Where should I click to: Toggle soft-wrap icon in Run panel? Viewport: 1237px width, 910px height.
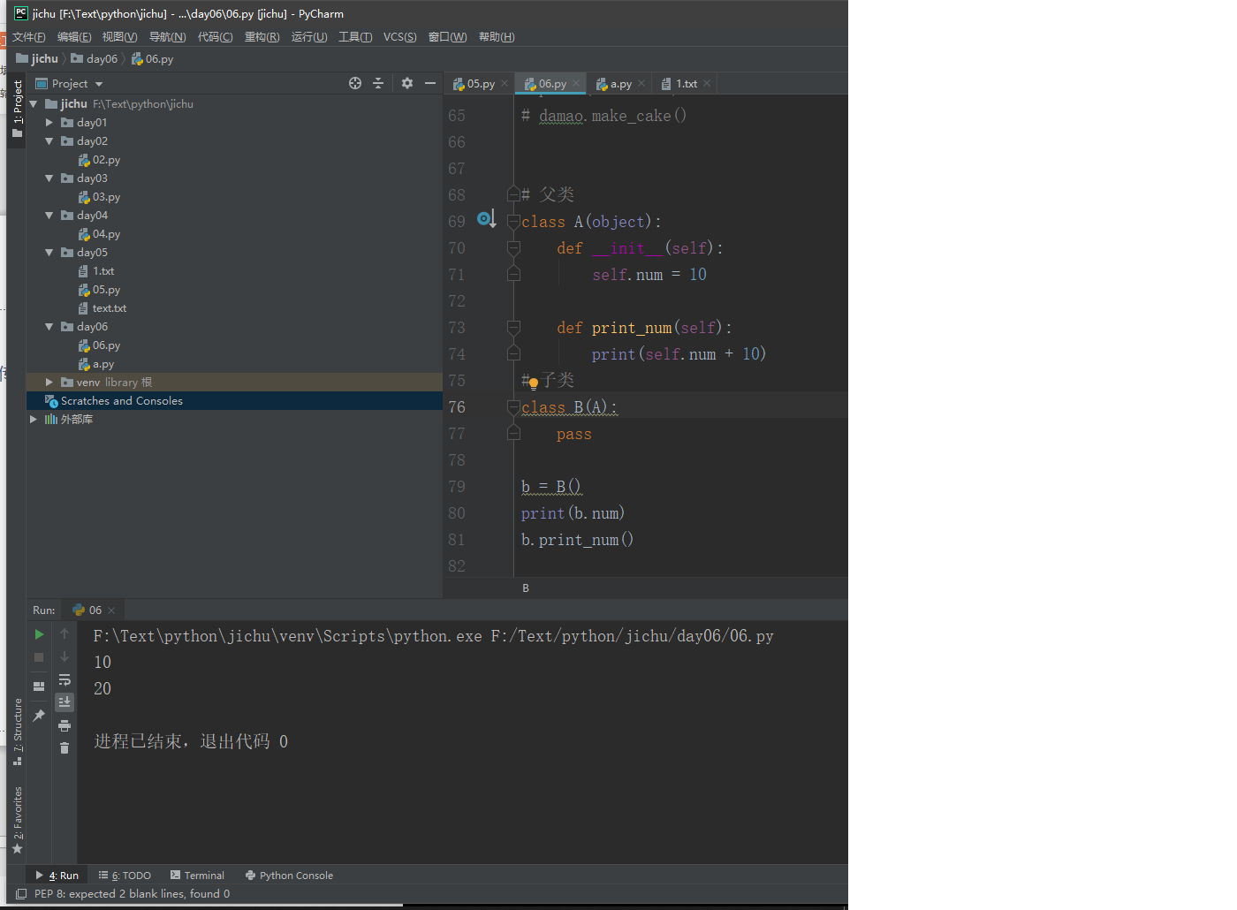pyautogui.click(x=65, y=679)
